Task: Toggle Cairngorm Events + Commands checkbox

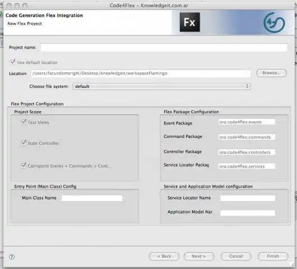Action: click(24, 165)
